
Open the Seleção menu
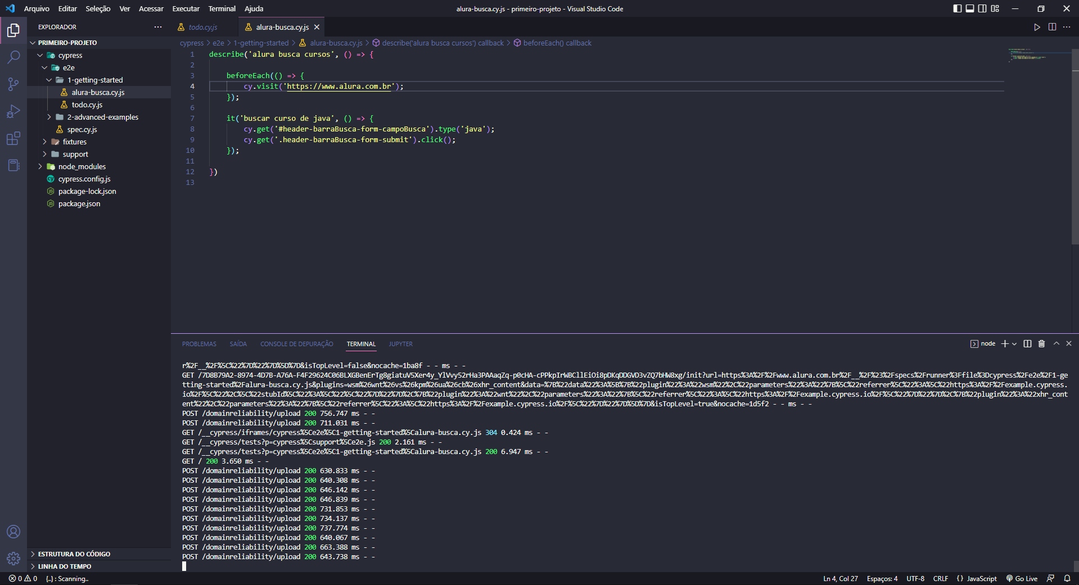point(98,8)
